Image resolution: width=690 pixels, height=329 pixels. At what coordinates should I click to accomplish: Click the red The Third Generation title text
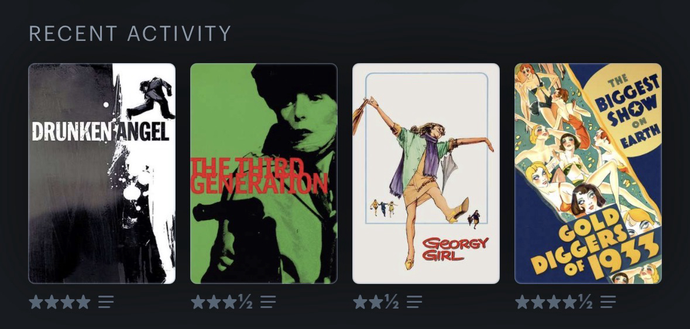coord(259,176)
